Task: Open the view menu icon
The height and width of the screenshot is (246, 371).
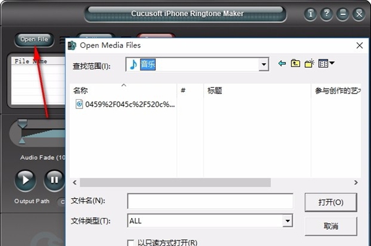Action: tap(326, 63)
